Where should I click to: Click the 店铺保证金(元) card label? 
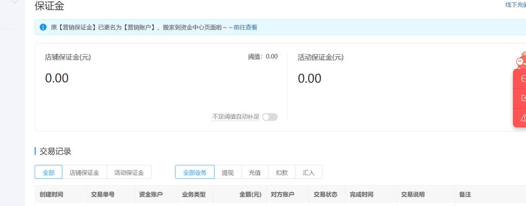[68, 57]
